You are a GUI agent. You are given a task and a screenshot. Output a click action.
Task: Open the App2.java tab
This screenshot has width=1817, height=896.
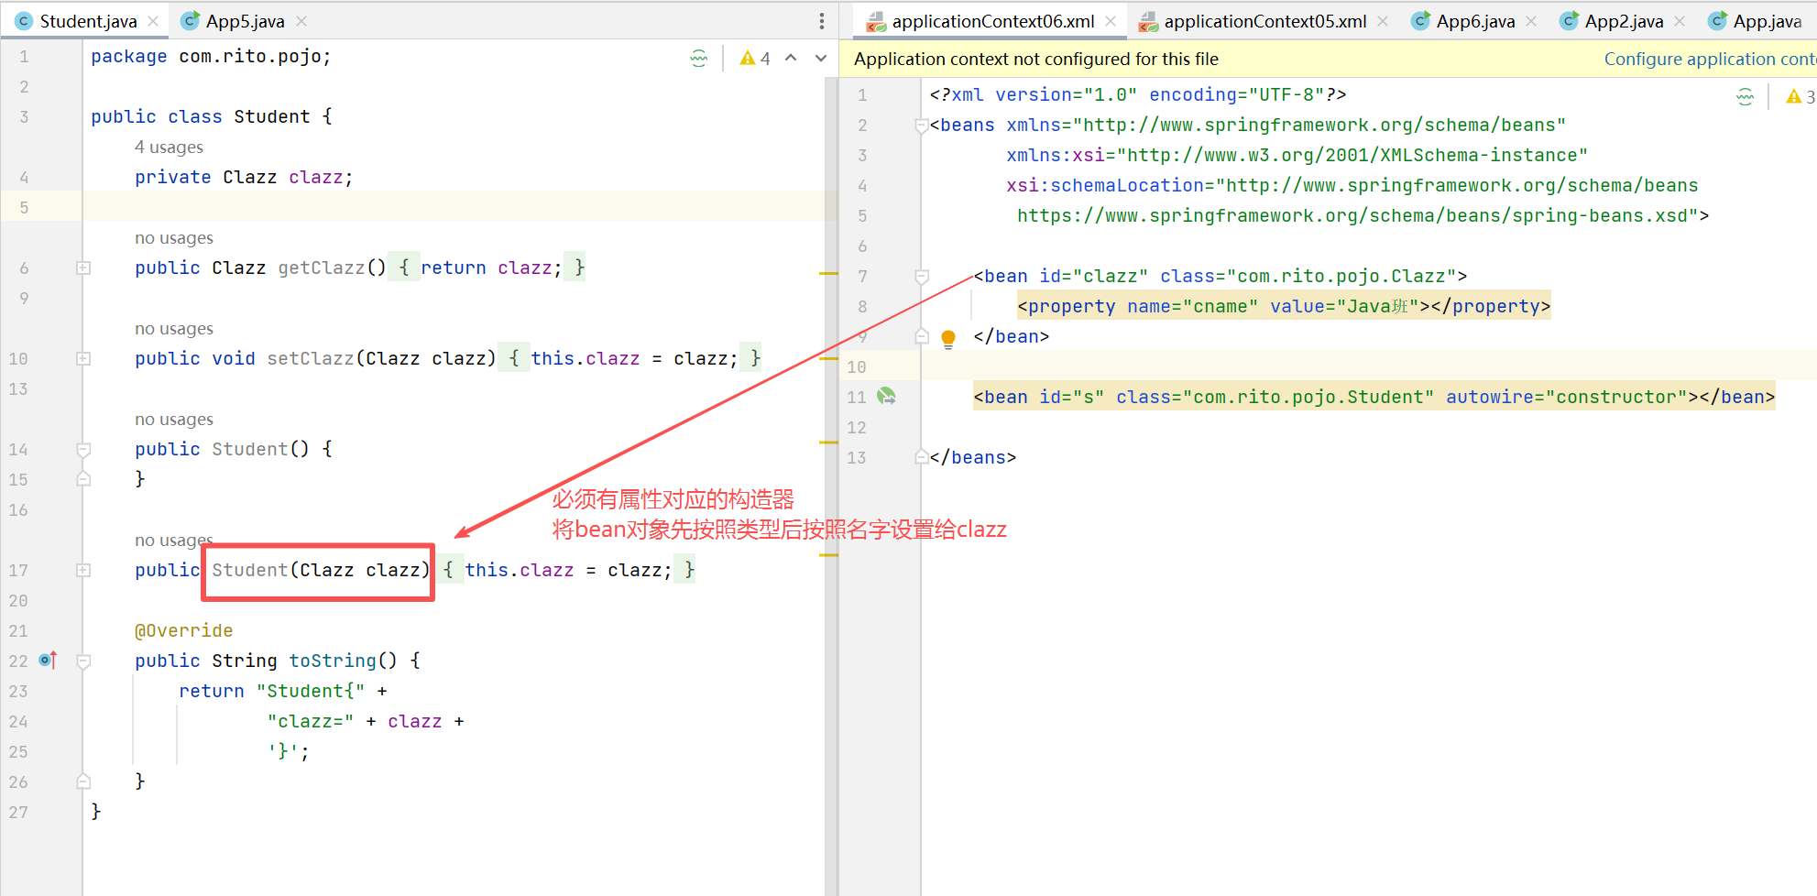[x=1624, y=21]
